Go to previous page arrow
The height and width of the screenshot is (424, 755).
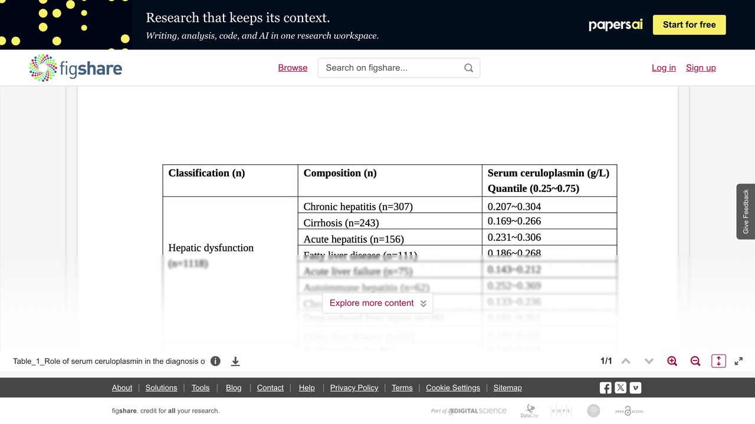626,361
